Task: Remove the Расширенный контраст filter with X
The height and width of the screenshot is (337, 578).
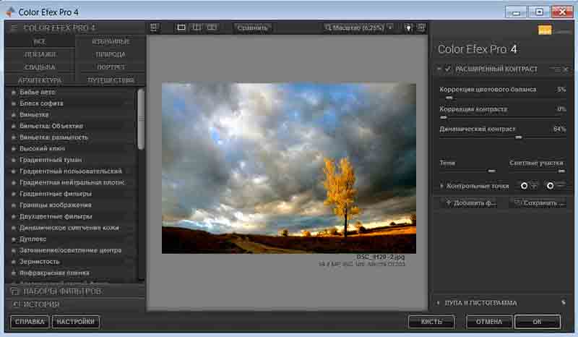Action: 566,69
